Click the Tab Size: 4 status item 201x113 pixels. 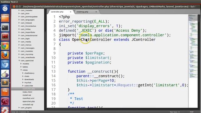click(175, 112)
